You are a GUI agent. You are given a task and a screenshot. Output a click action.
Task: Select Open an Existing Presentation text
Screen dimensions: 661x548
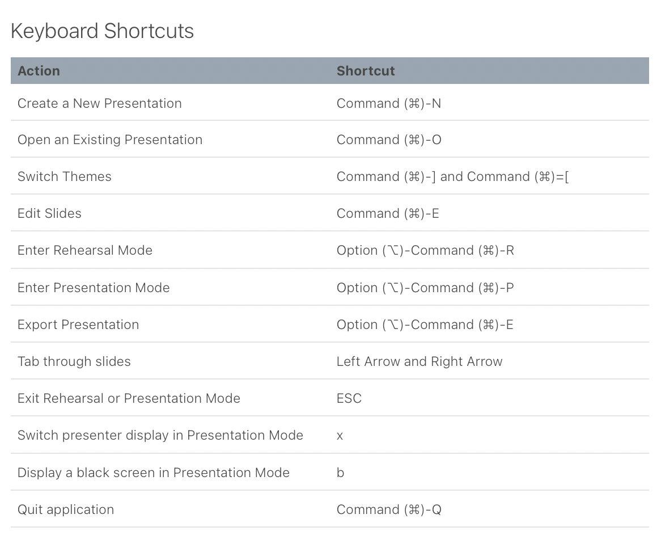[110, 140]
